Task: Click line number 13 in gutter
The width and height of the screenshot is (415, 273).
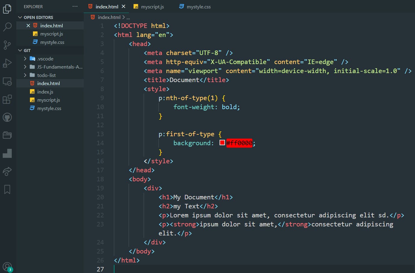Action: [100, 134]
